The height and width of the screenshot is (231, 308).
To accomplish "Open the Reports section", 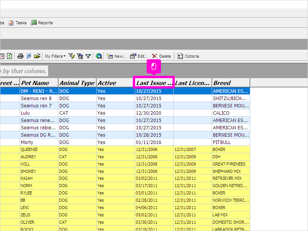I will [42, 23].
